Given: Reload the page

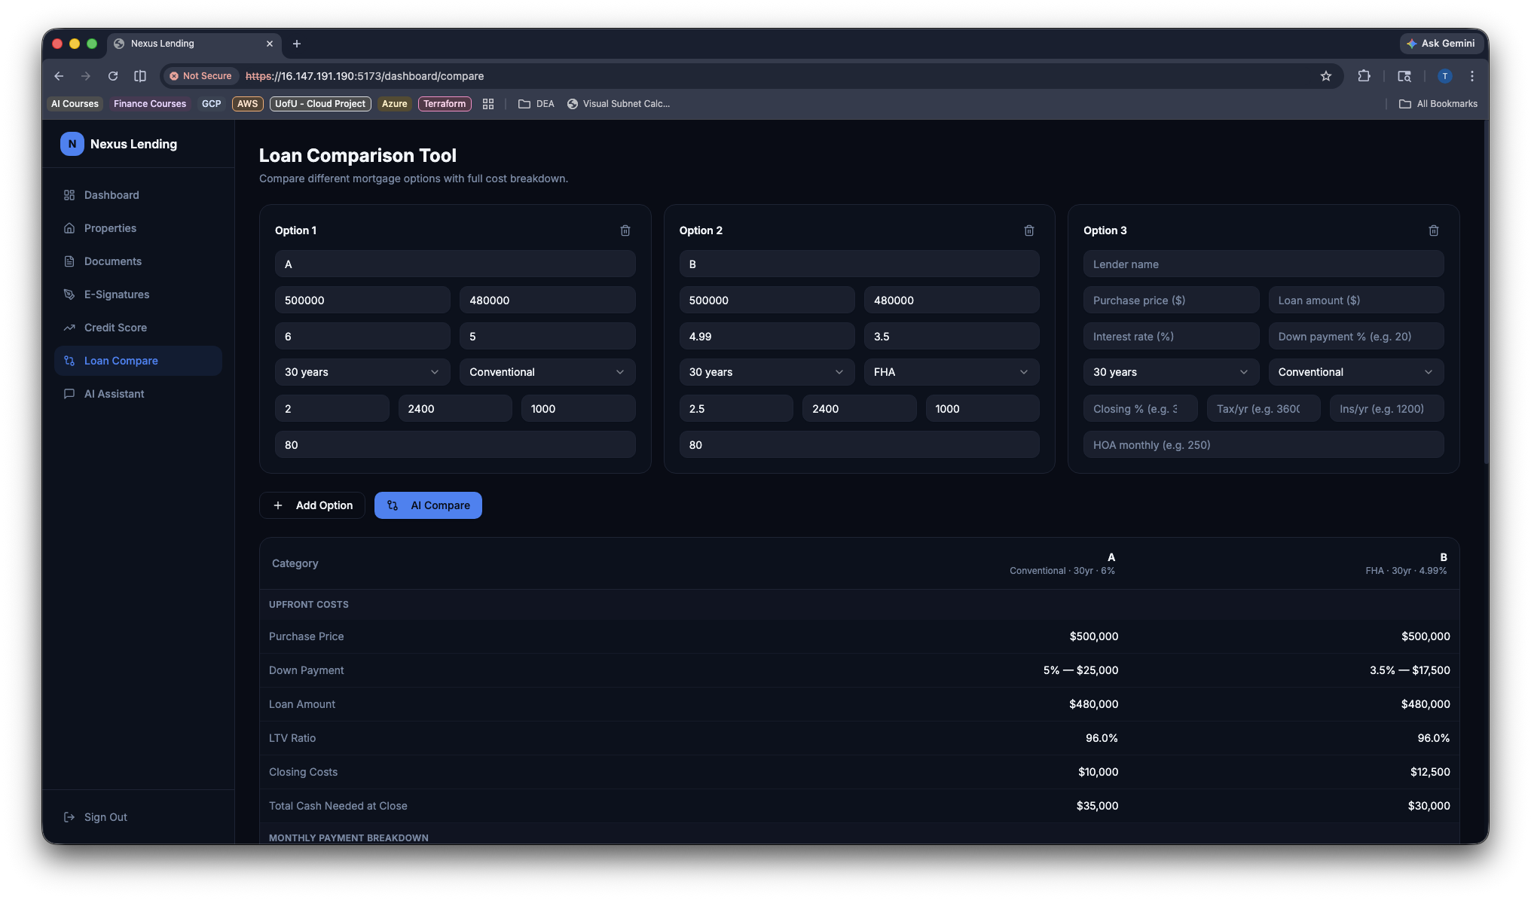Looking at the screenshot, I should (x=113, y=76).
